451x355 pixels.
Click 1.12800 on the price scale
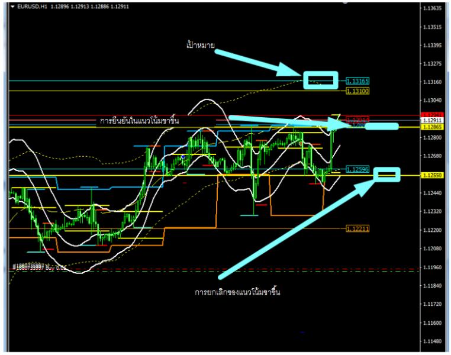(x=432, y=138)
